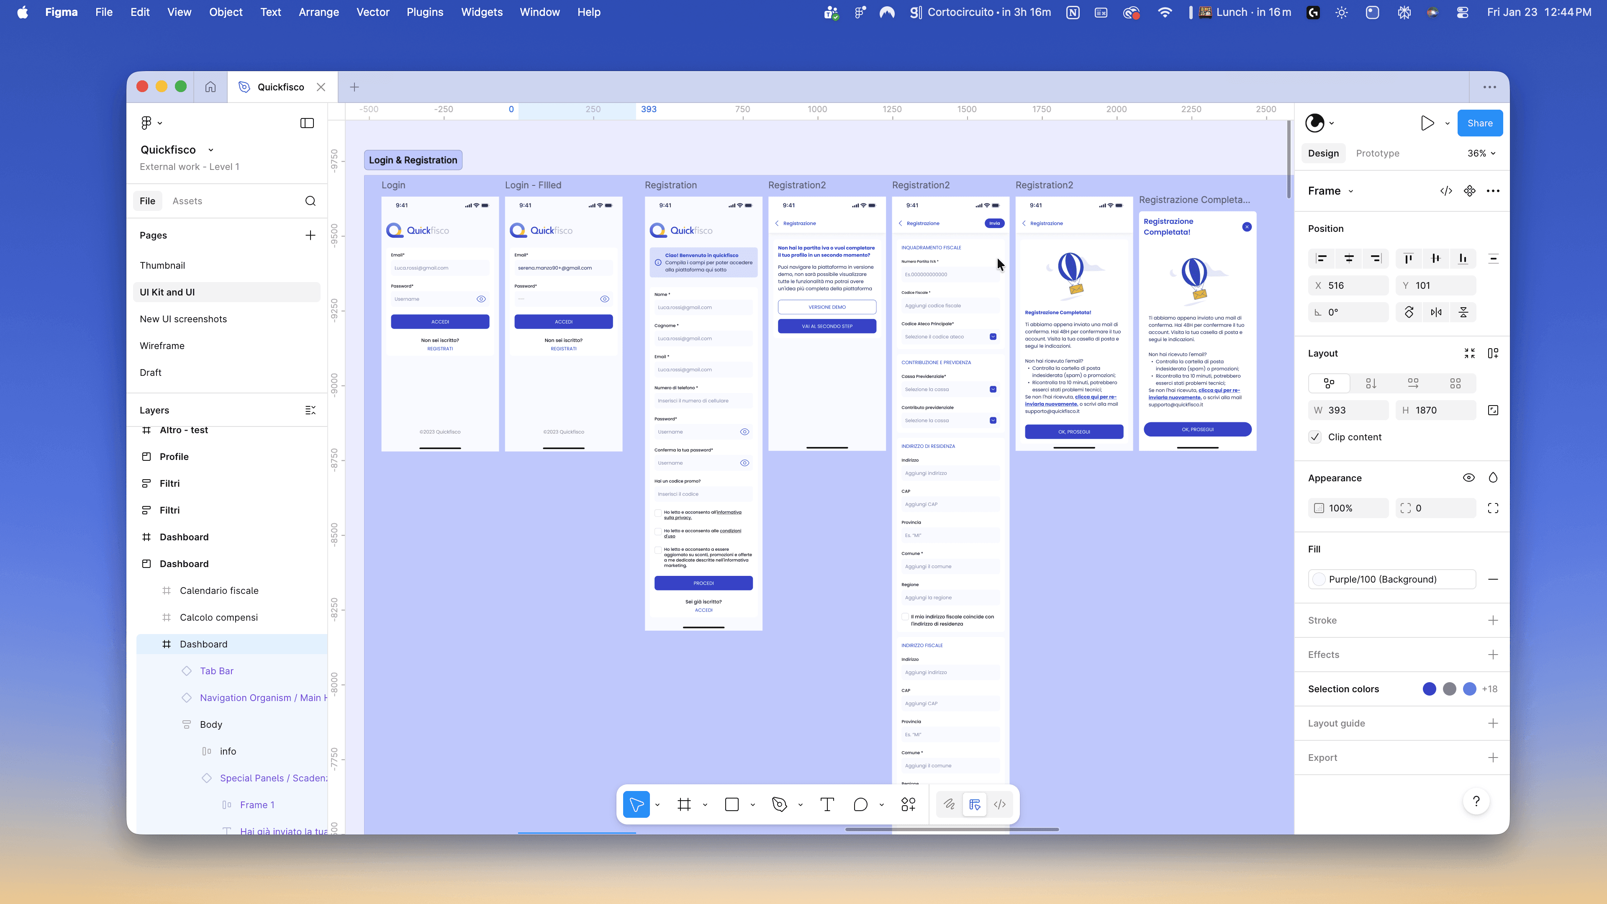Toggle the vertical auto layout flow option

[x=1371, y=383]
